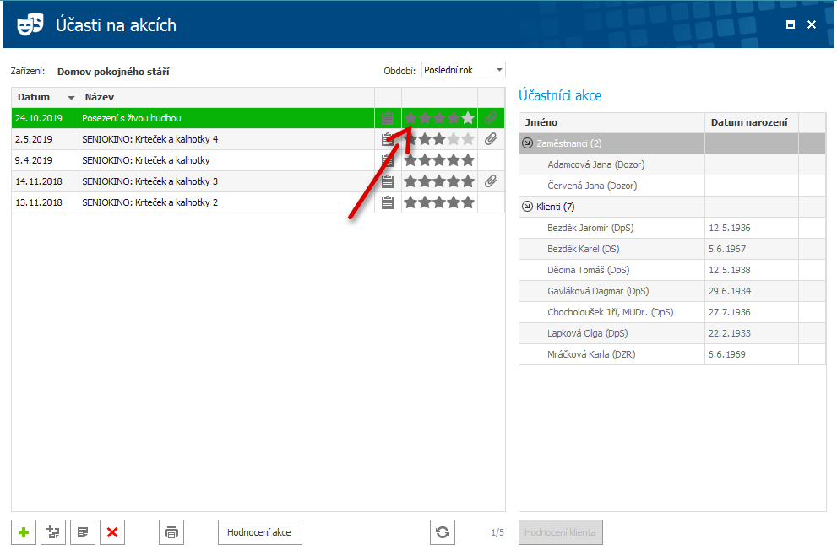Open clipboard icon for Krteček a kalhotky 3
This screenshot has width=837, height=555.
tap(388, 181)
